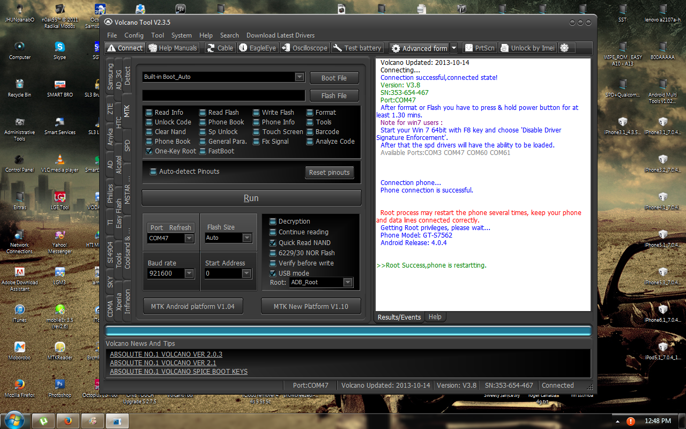Click the Connect toolbar button

(125, 48)
